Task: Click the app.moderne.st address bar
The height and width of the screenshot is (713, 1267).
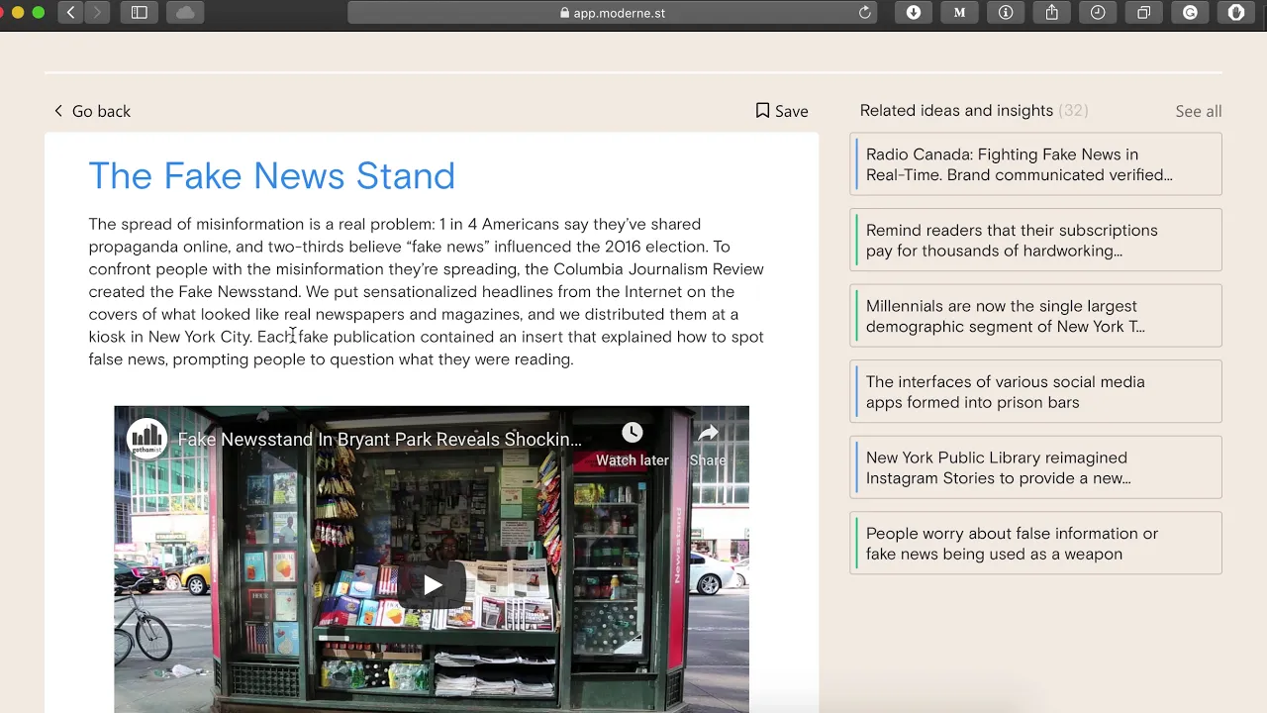Action: [x=612, y=13]
